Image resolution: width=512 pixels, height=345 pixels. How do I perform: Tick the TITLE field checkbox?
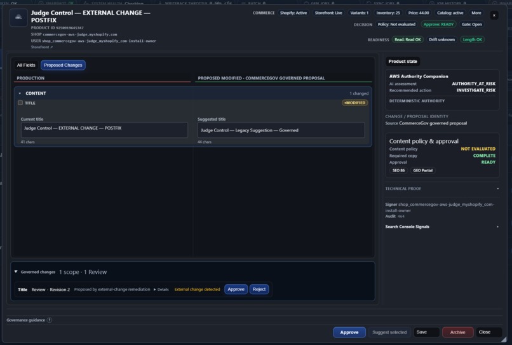click(x=20, y=102)
